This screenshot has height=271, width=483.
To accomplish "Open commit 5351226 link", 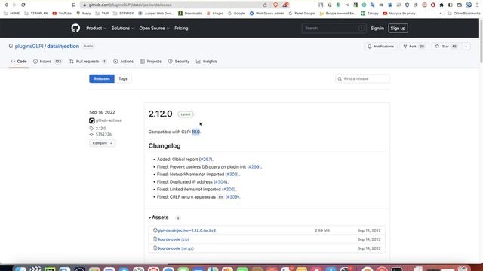I will tap(103, 134).
